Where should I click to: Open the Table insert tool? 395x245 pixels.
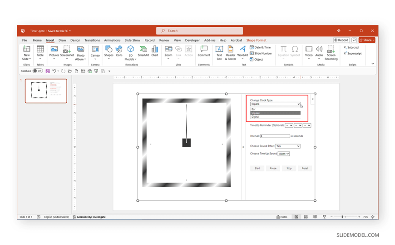(40, 53)
